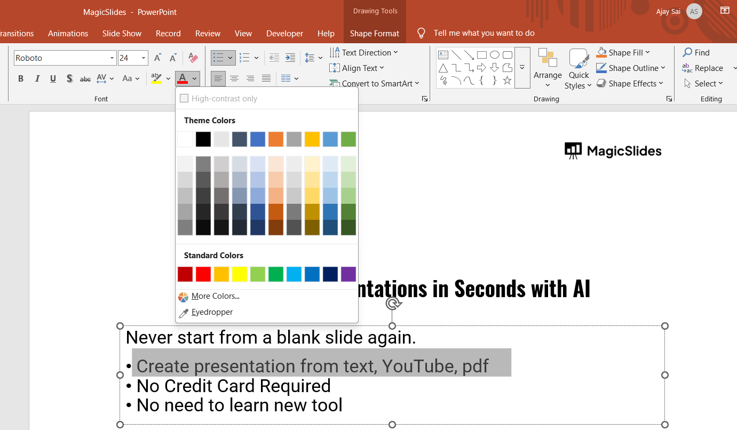The height and width of the screenshot is (430, 737).
Task: Open the Roboto font name dropdown
Action: pos(112,58)
